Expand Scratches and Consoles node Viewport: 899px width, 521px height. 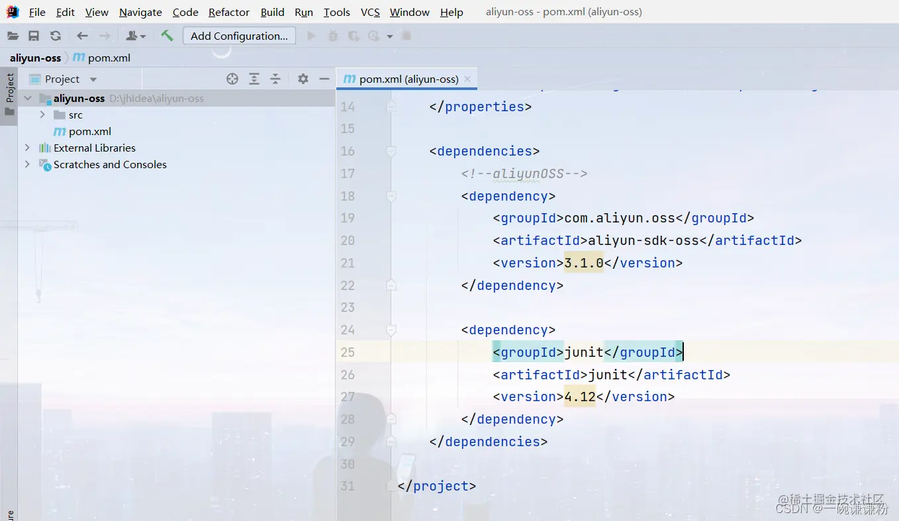(27, 164)
